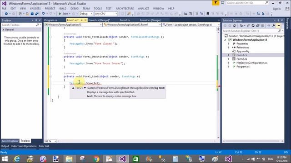Expand the Form2.cs node
Screen dimensions: 291x163
[x=228, y=59]
